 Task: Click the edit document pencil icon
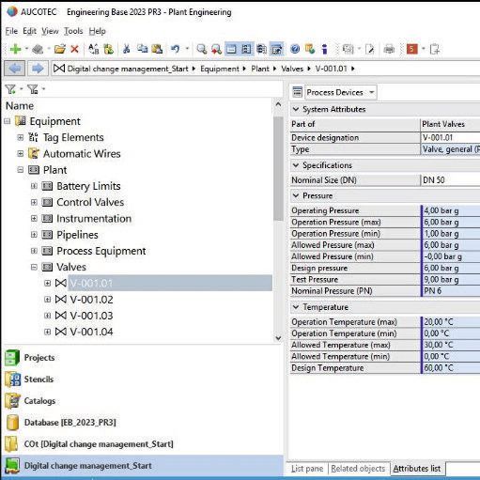pos(370,49)
